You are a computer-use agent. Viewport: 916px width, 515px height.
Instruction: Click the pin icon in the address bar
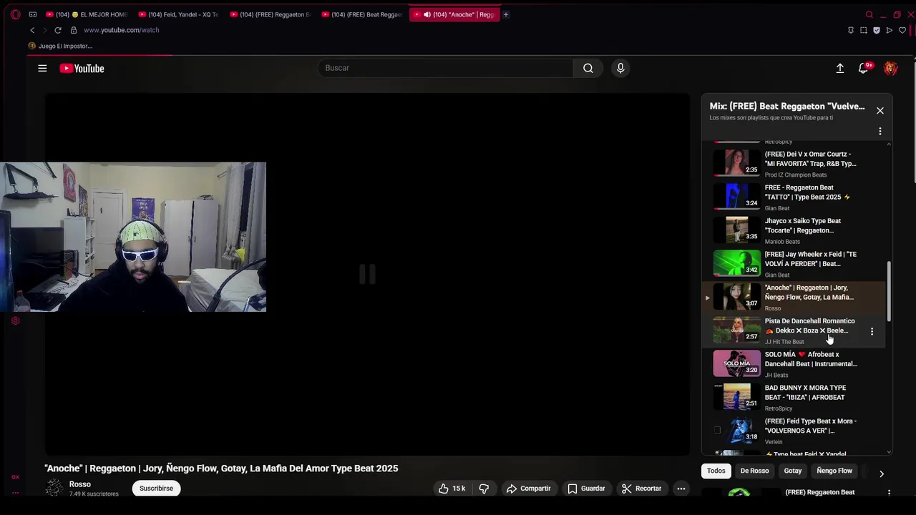pos(851,30)
